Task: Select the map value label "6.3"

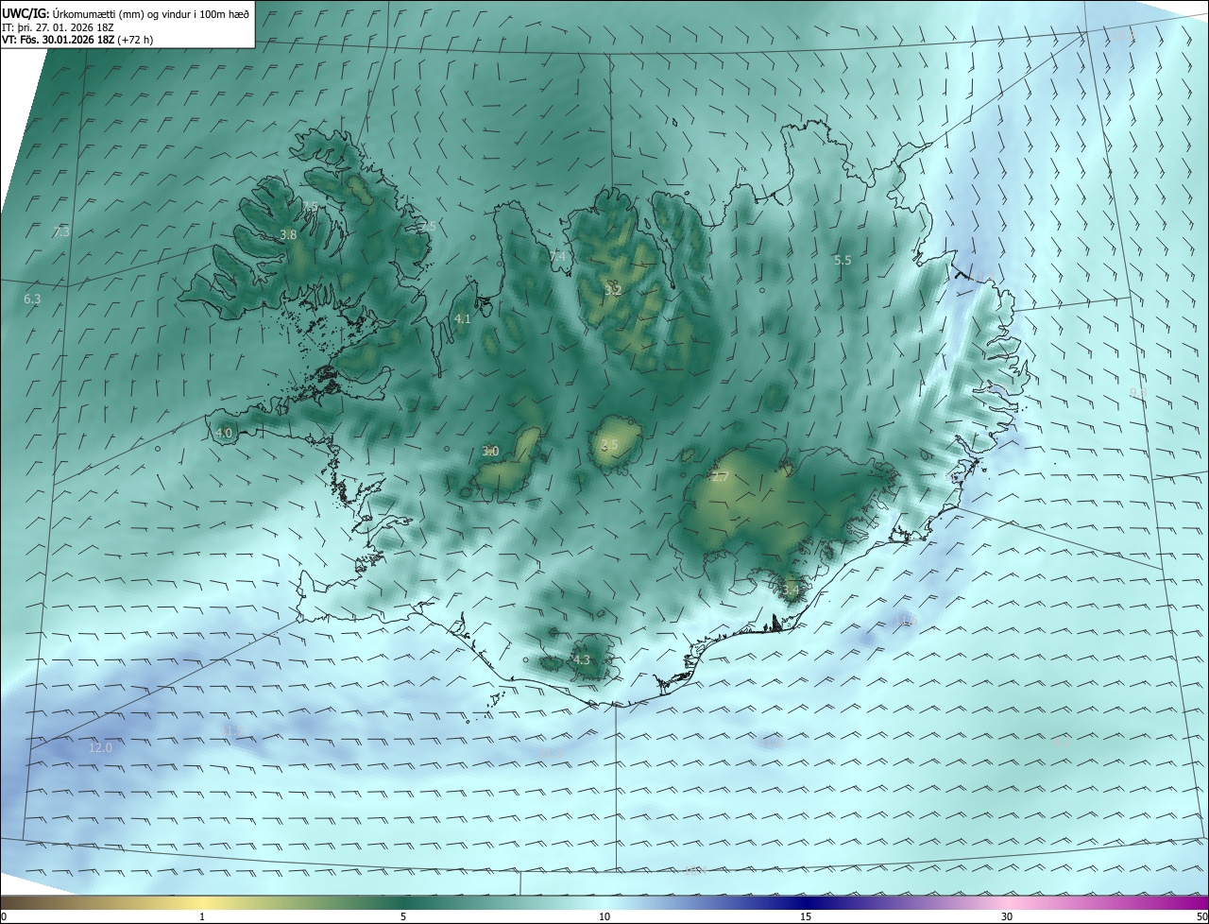Action: click(x=32, y=299)
